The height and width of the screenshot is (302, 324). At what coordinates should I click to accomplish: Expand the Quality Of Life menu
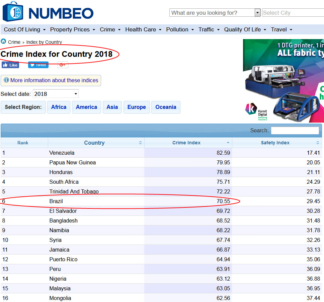(x=245, y=29)
